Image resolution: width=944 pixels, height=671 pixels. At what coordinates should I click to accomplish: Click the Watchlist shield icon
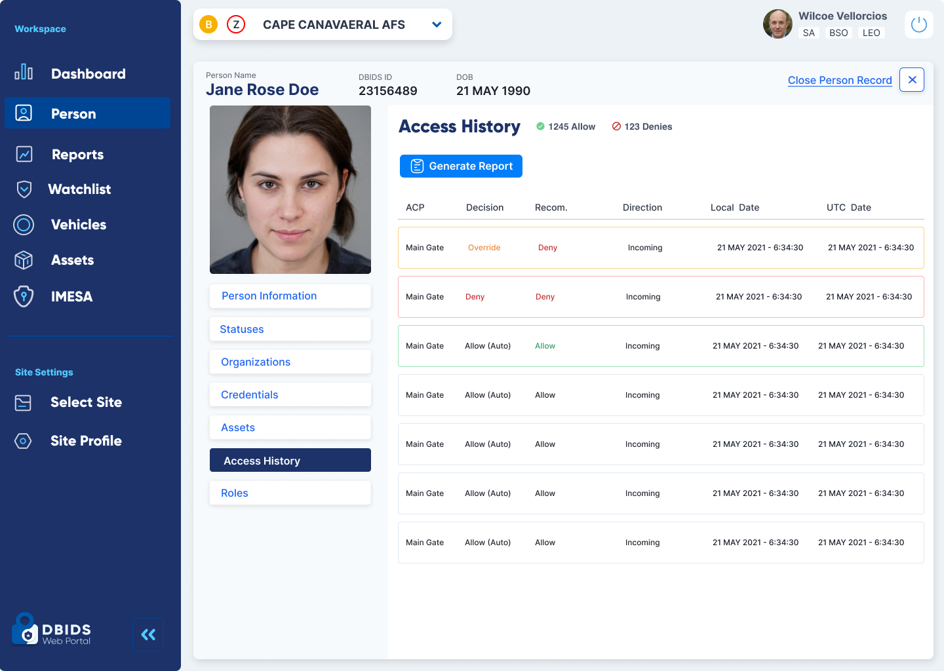[24, 189]
